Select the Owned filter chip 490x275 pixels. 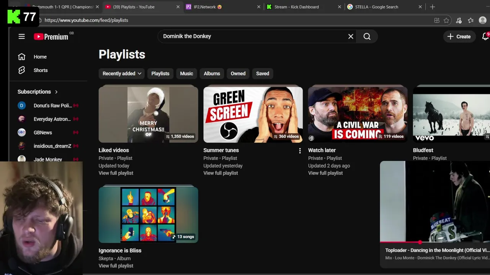point(238,73)
